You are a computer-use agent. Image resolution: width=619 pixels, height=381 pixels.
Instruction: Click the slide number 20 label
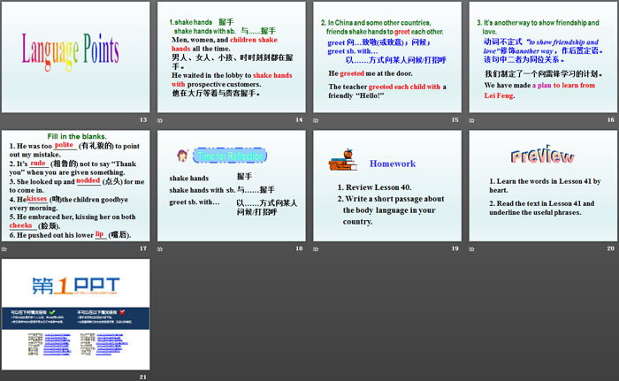click(x=610, y=249)
